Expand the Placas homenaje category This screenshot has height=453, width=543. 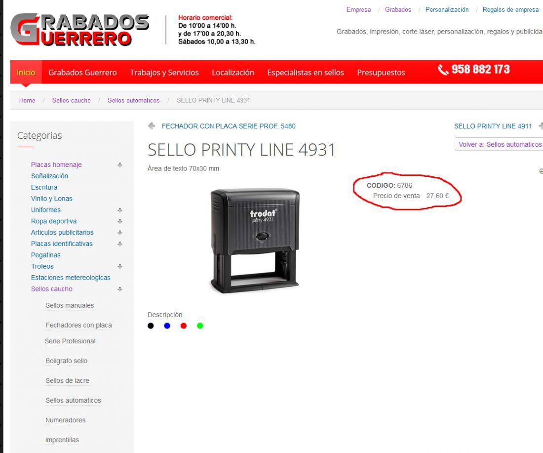120,165
